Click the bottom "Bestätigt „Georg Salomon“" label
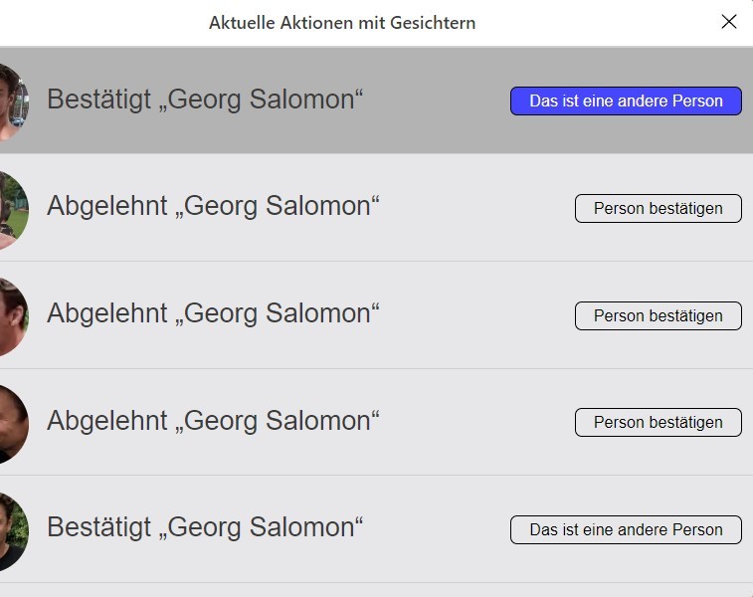The image size is (753, 597). tap(205, 527)
